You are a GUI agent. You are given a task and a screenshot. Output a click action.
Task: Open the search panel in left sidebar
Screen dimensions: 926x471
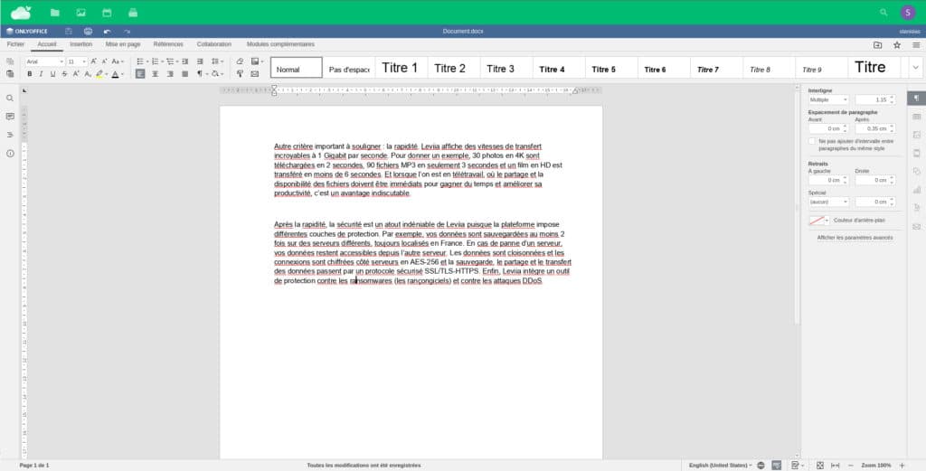click(x=10, y=98)
